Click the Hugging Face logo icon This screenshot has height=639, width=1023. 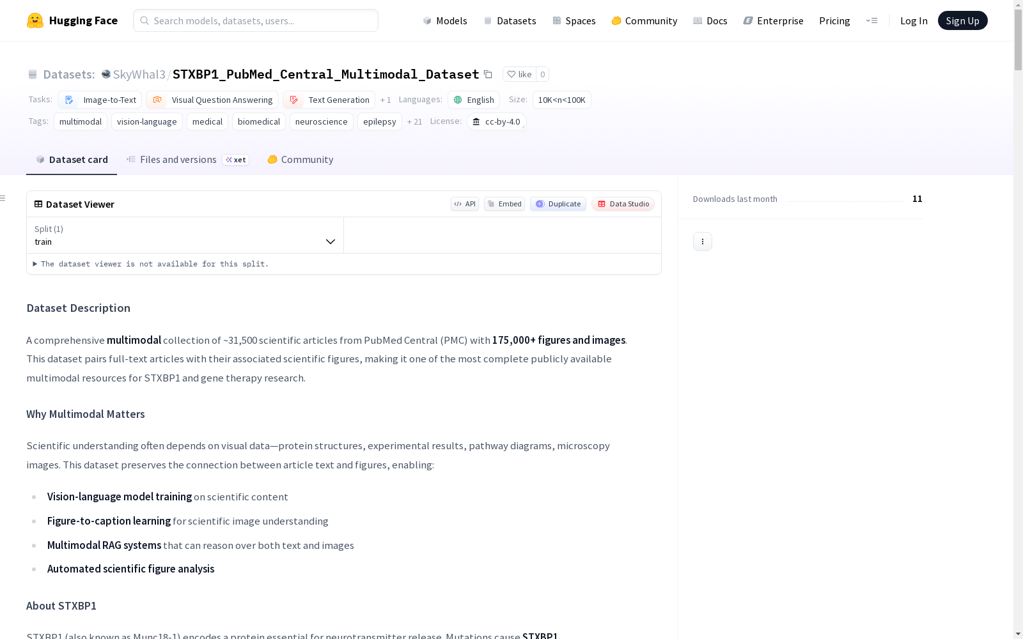tap(35, 20)
